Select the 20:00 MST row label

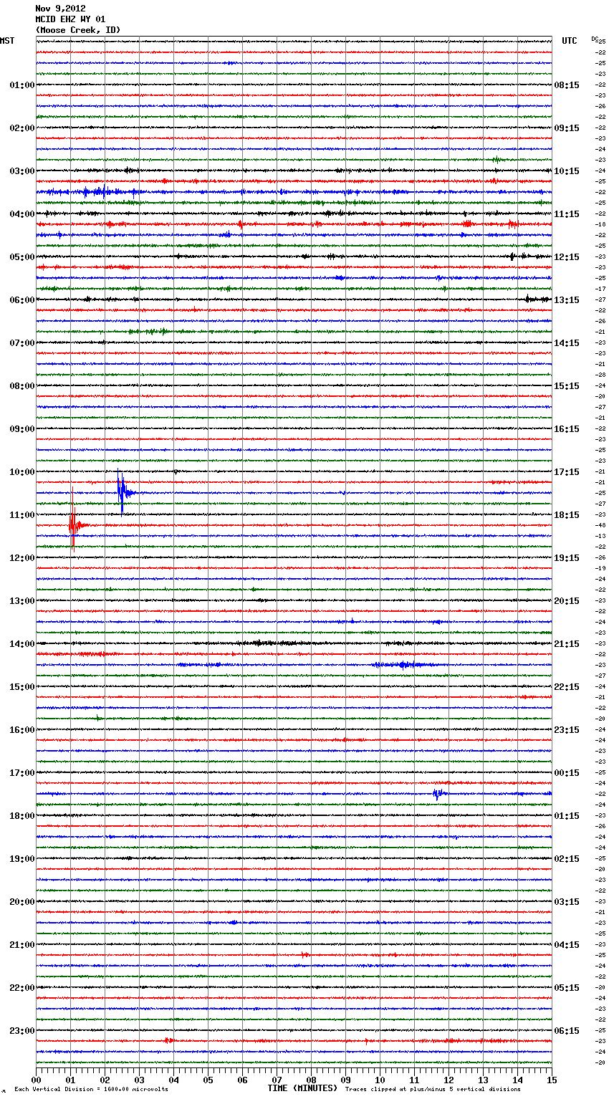click(x=22, y=902)
